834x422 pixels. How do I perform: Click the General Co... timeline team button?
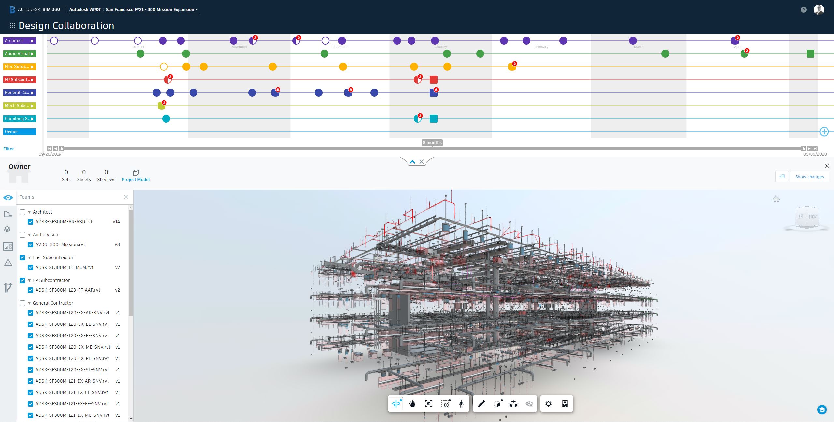[20, 93]
